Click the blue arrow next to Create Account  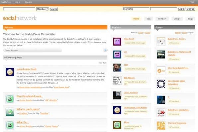click(105, 50)
